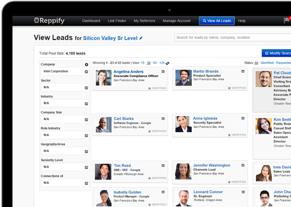
Task: Toggle the Identified star on Martin Brands card
Action: (229, 88)
